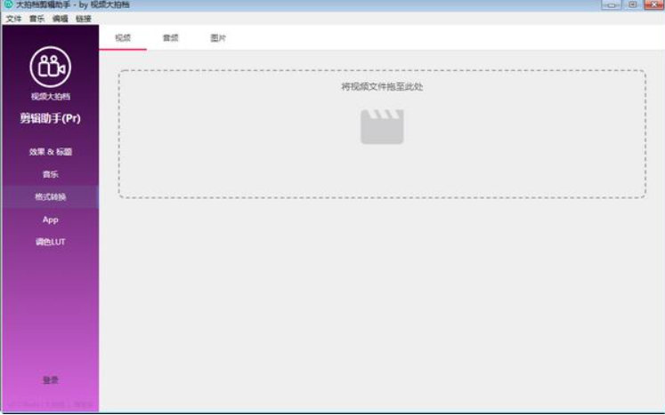The image size is (665, 415).
Task: Switch to the 图片 tab
Action: (x=218, y=38)
